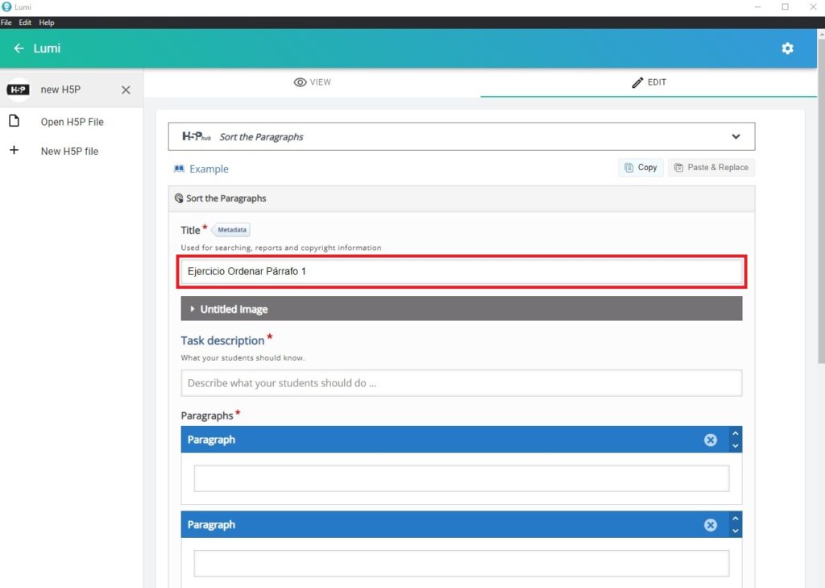Open the File menu

tap(6, 23)
